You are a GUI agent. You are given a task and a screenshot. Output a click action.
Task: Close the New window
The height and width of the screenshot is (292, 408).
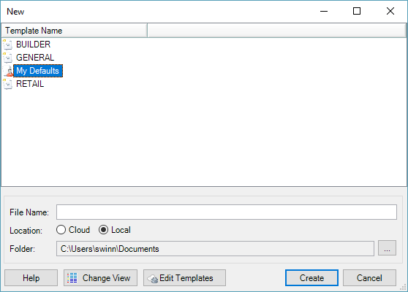click(390, 11)
